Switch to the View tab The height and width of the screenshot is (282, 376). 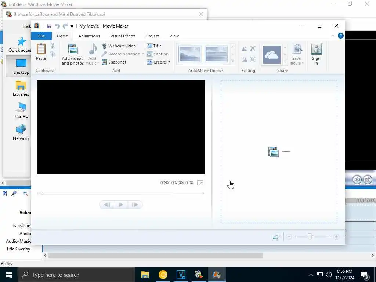(174, 36)
